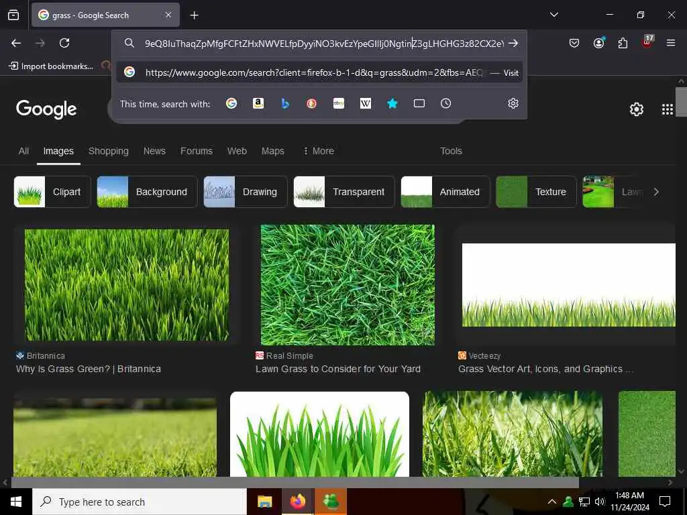
Task: Expand the More search categories menu
Action: (319, 151)
